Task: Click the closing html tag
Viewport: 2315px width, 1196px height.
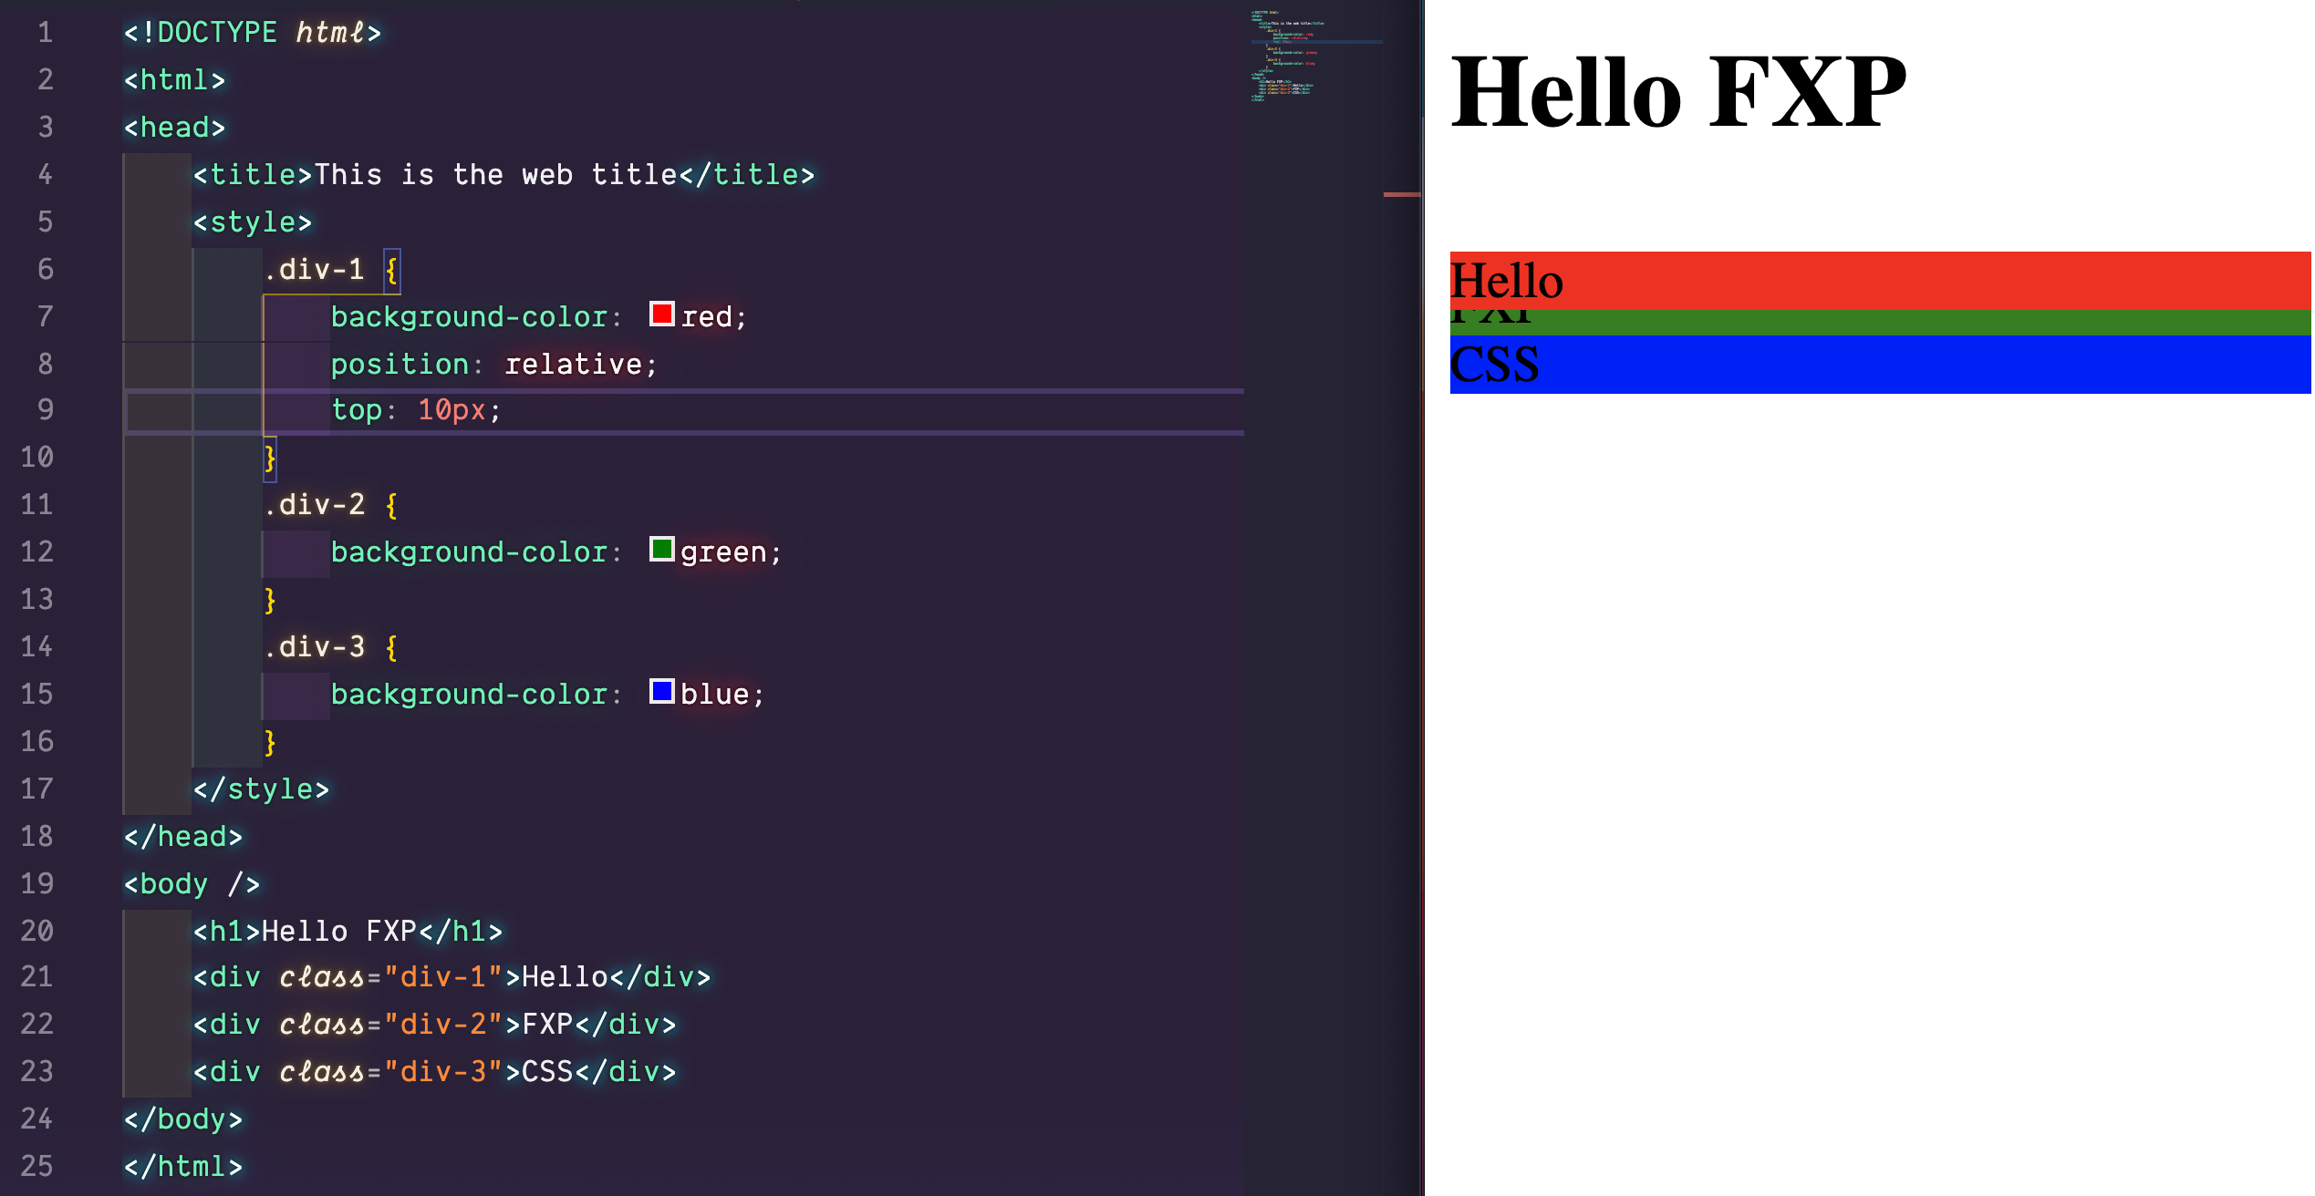Action: tap(182, 1167)
